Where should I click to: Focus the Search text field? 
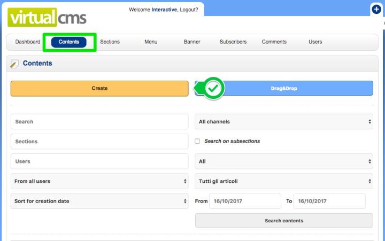[x=99, y=122]
